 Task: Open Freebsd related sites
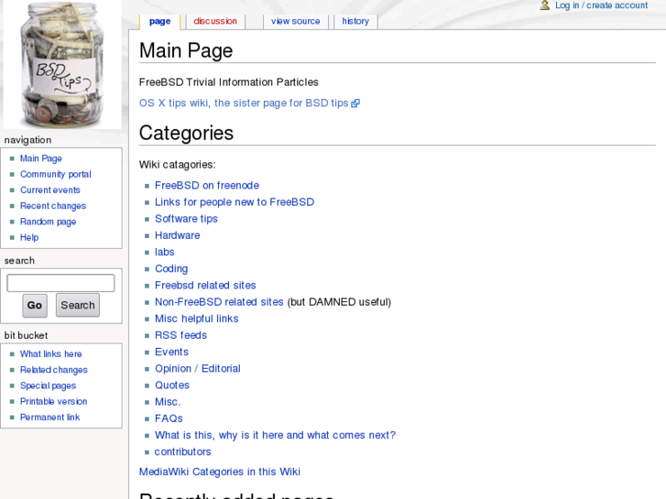tap(205, 286)
